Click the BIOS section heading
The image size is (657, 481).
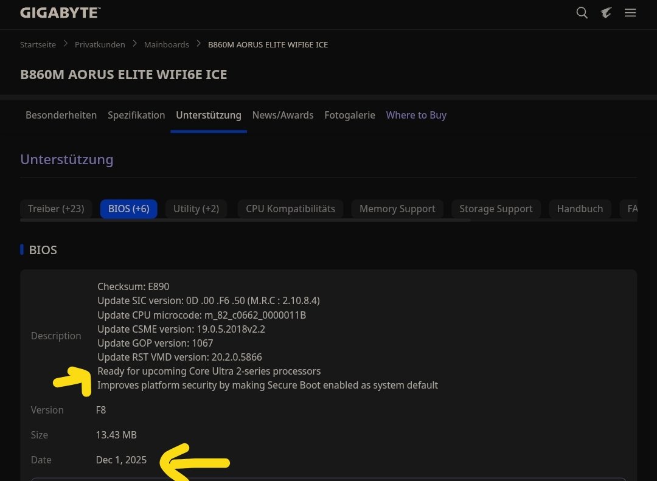coord(43,250)
